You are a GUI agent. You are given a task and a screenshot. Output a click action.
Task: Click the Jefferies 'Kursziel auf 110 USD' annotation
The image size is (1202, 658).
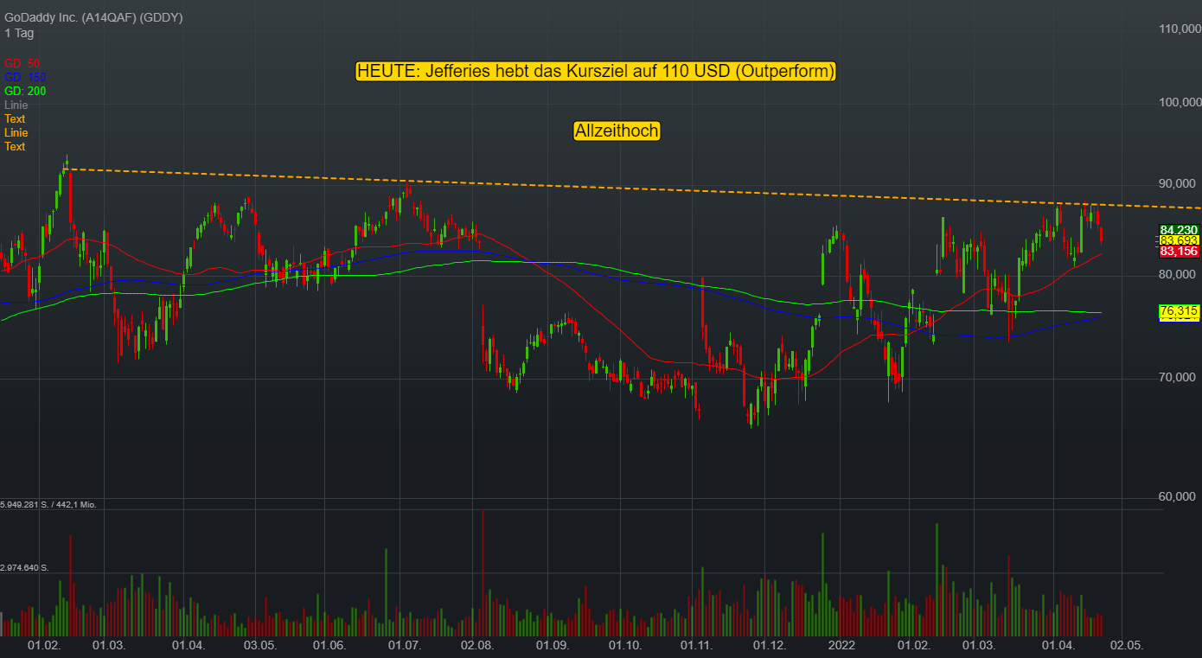[x=596, y=71]
